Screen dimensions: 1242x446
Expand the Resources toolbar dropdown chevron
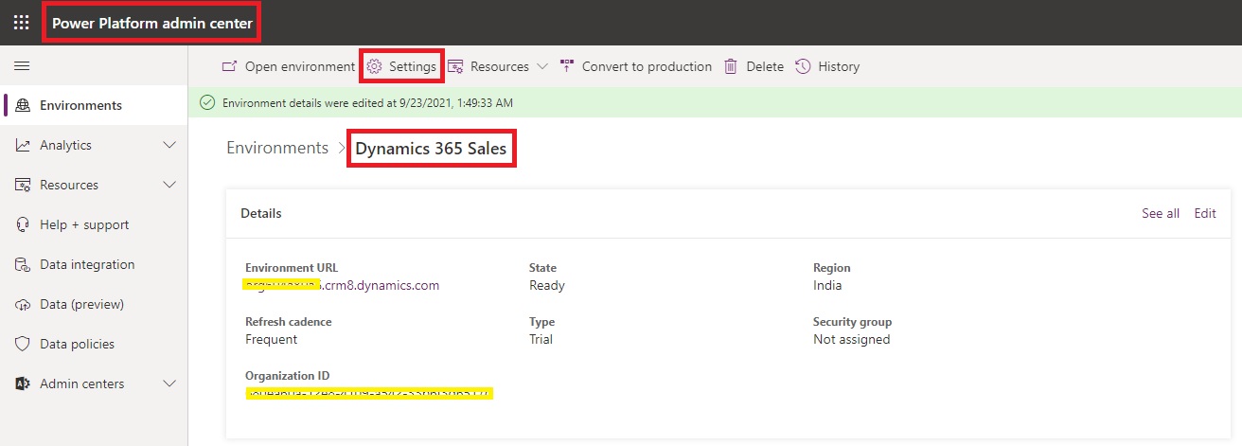[x=542, y=66]
